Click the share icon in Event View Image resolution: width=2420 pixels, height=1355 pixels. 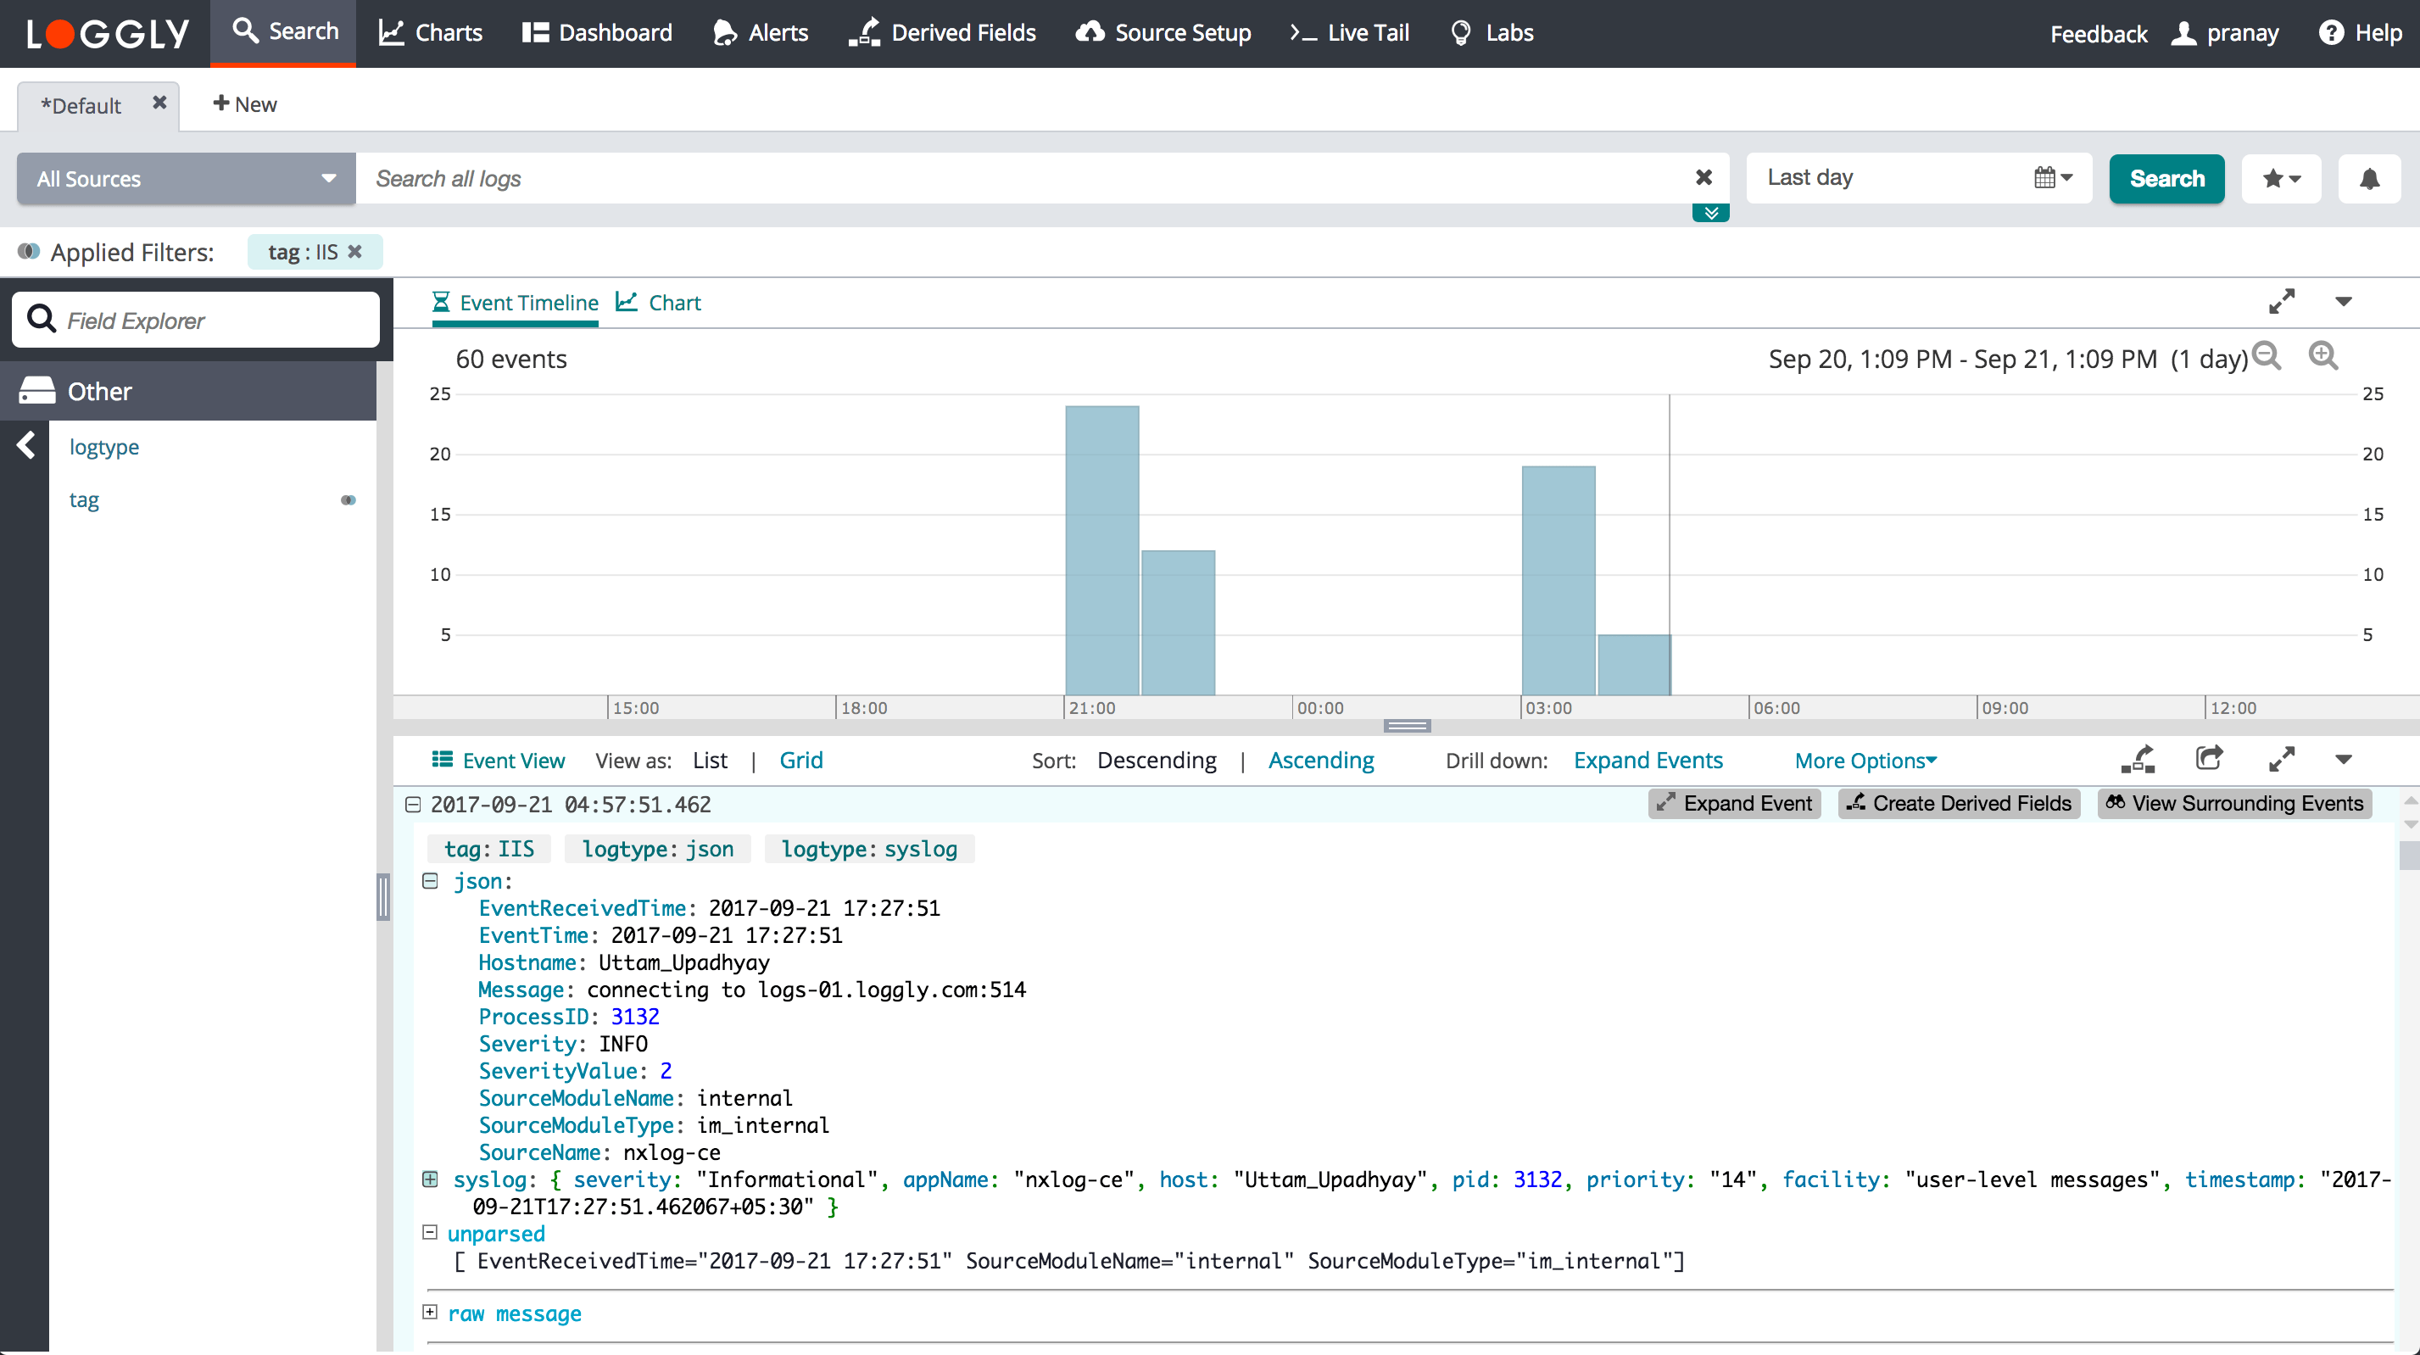pyautogui.click(x=2209, y=758)
